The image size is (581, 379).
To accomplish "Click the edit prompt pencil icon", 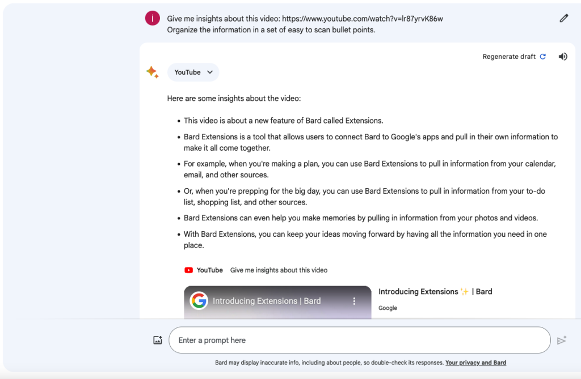I will tap(563, 18).
